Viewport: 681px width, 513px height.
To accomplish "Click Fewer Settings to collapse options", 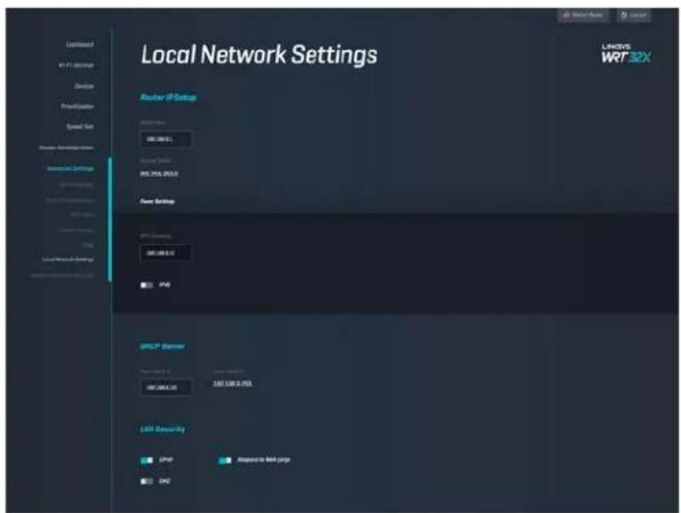I will click(x=157, y=202).
